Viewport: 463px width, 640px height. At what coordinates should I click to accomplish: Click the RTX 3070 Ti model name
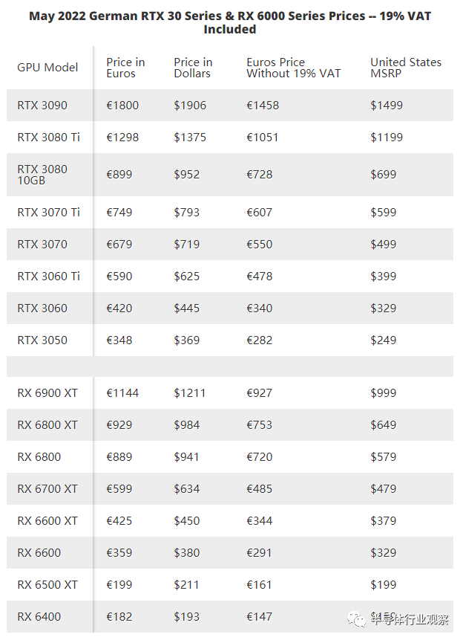tap(48, 213)
